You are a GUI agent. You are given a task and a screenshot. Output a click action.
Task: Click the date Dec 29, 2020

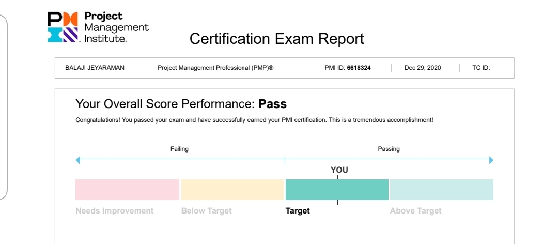(x=423, y=68)
